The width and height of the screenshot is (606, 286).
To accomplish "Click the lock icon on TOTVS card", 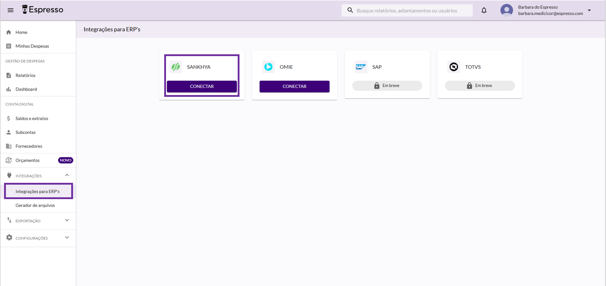I will pyautogui.click(x=469, y=86).
